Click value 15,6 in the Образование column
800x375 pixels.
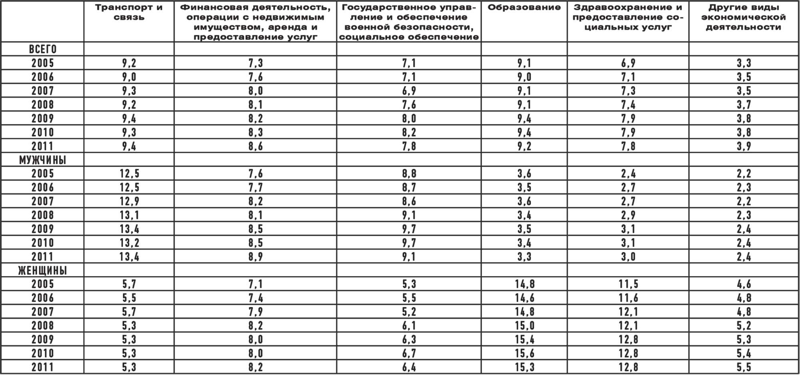point(524,353)
